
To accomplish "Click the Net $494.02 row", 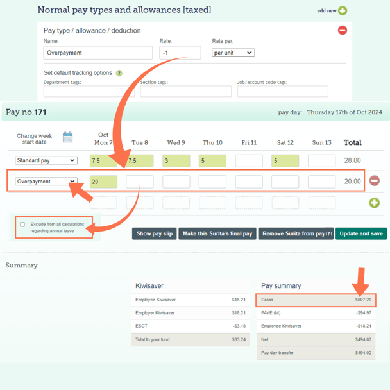I will point(316,339).
